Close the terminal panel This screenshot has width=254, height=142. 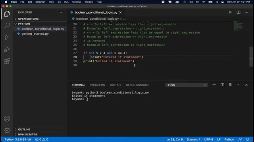coord(246,85)
